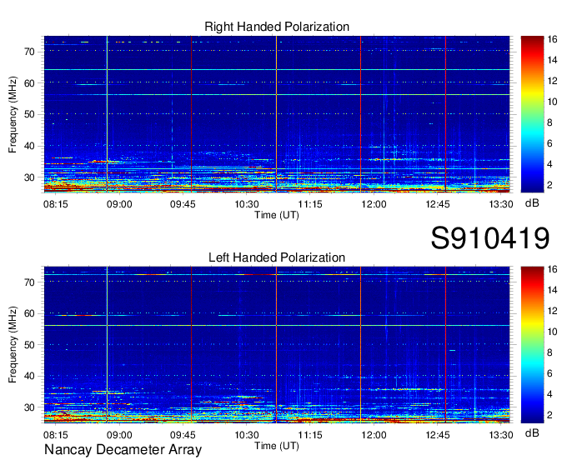Click the 8 value on bottom color bar
Screen dimensions: 567x460
(549, 353)
